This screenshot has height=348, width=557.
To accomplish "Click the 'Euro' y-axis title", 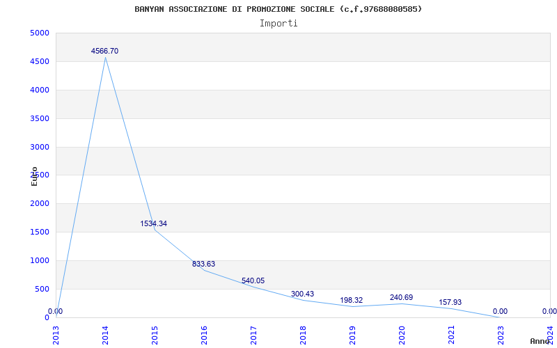I will point(34,176).
